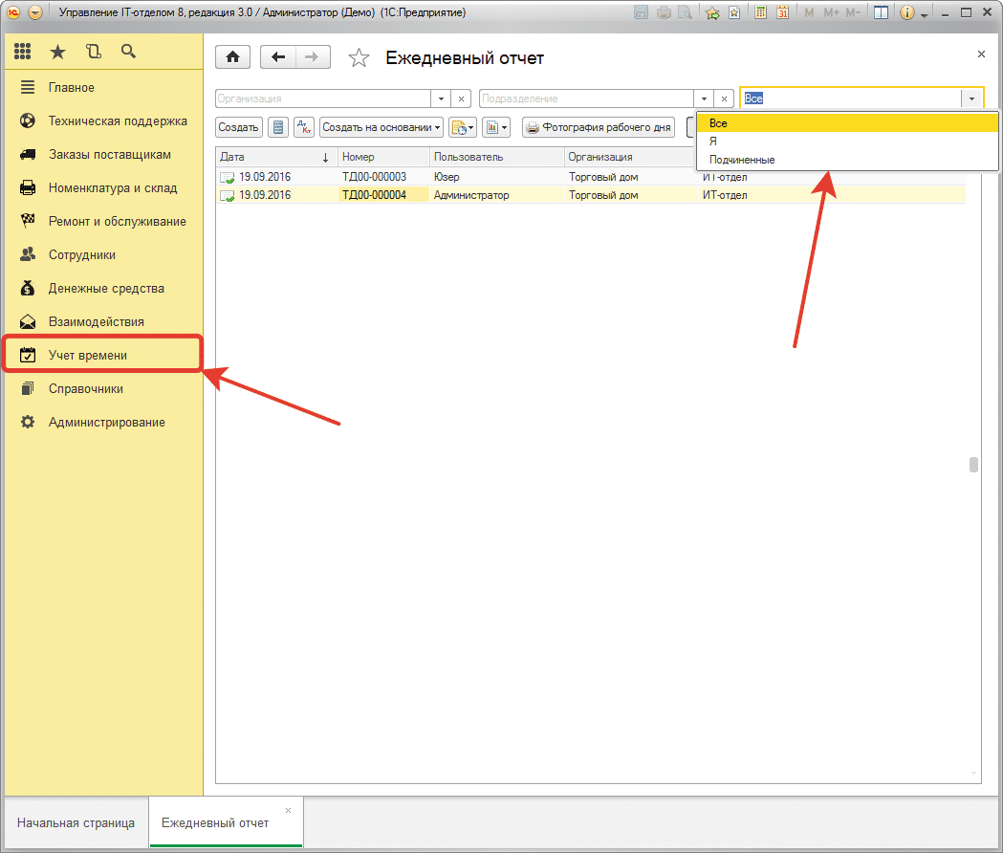The image size is (1003, 853).
Task: Open the calendar icon in the title bar
Action: click(x=782, y=13)
